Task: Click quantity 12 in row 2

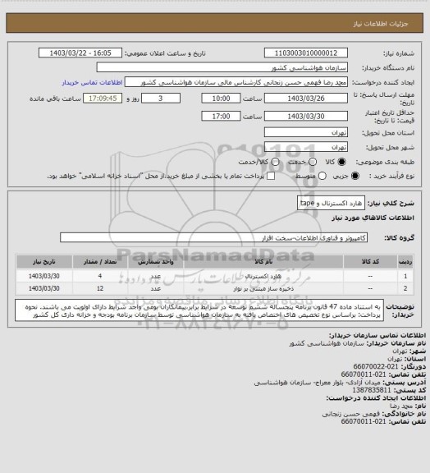Action: pos(100,289)
